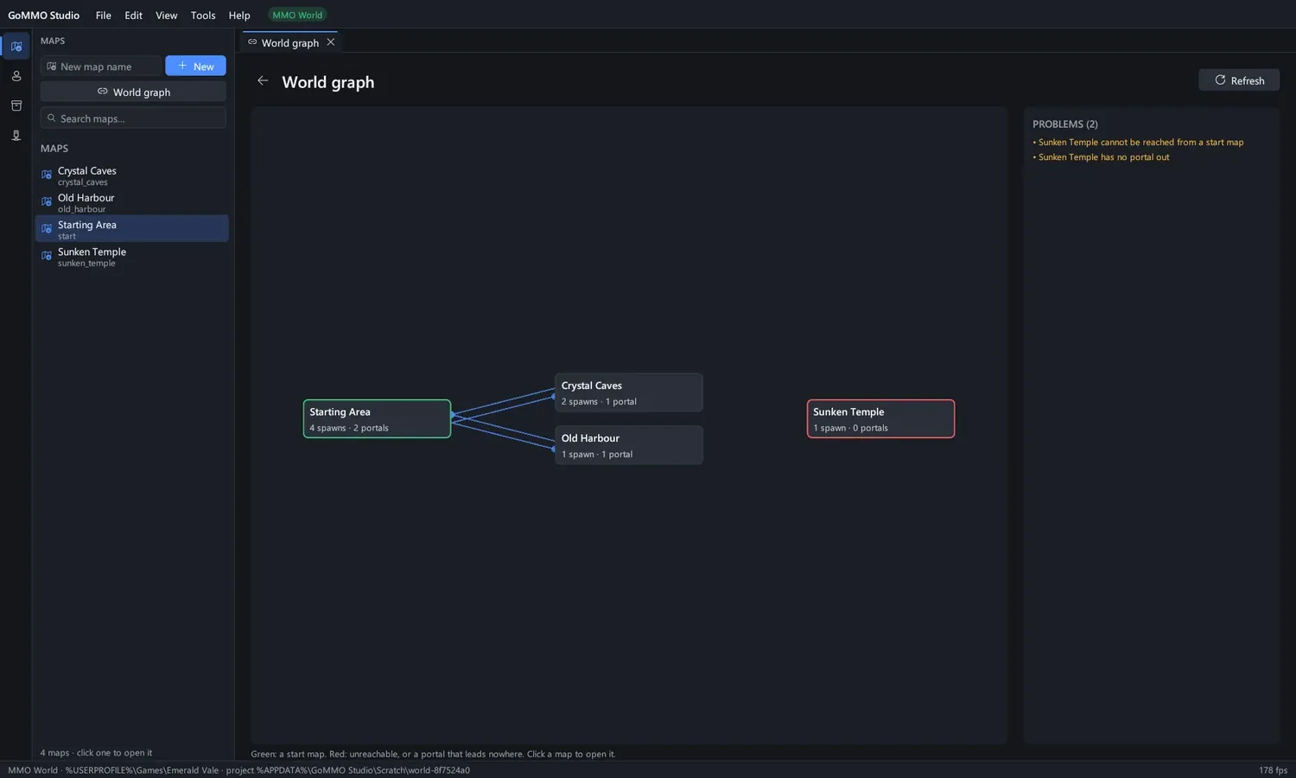
Task: Open the bottom-most sidebar icon
Action: click(16, 136)
